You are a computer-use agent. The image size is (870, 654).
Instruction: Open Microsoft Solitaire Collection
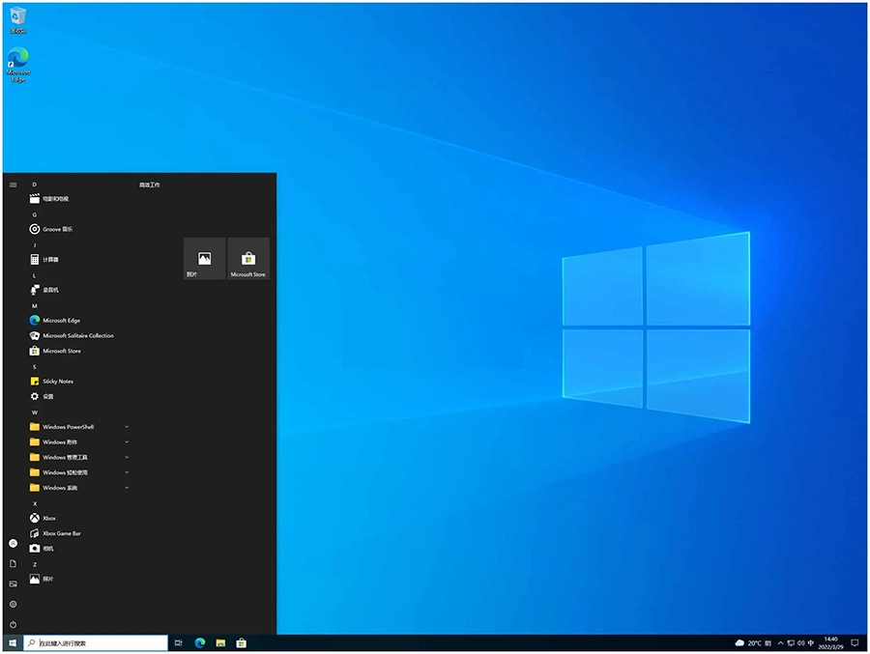(x=77, y=336)
